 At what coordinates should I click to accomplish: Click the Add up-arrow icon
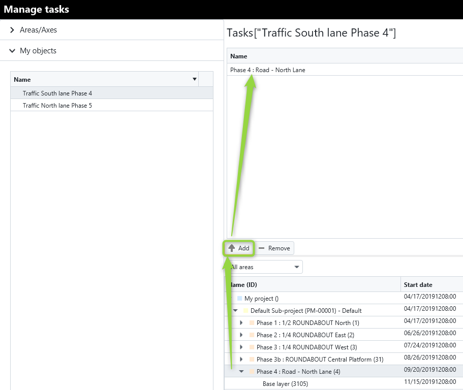(232, 248)
